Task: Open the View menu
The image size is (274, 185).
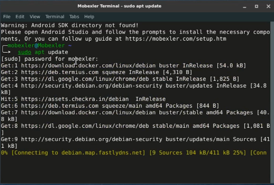Action: click(35, 17)
